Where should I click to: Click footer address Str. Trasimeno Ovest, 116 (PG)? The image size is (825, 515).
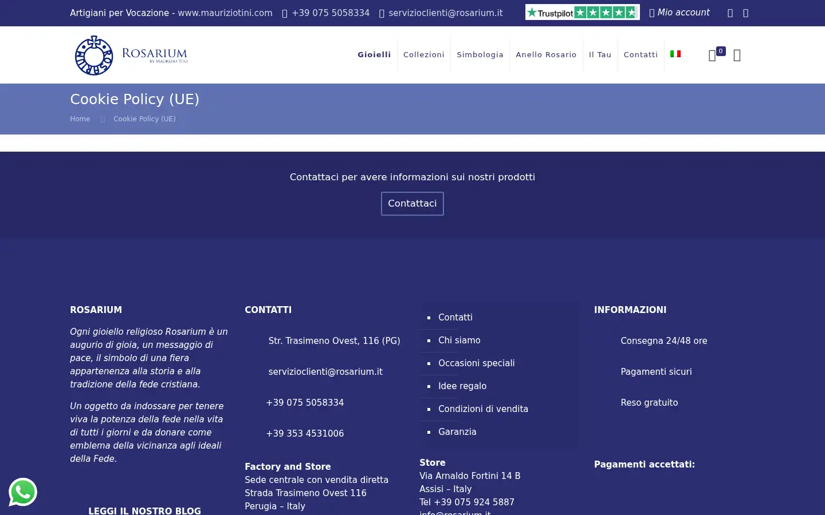(334, 341)
